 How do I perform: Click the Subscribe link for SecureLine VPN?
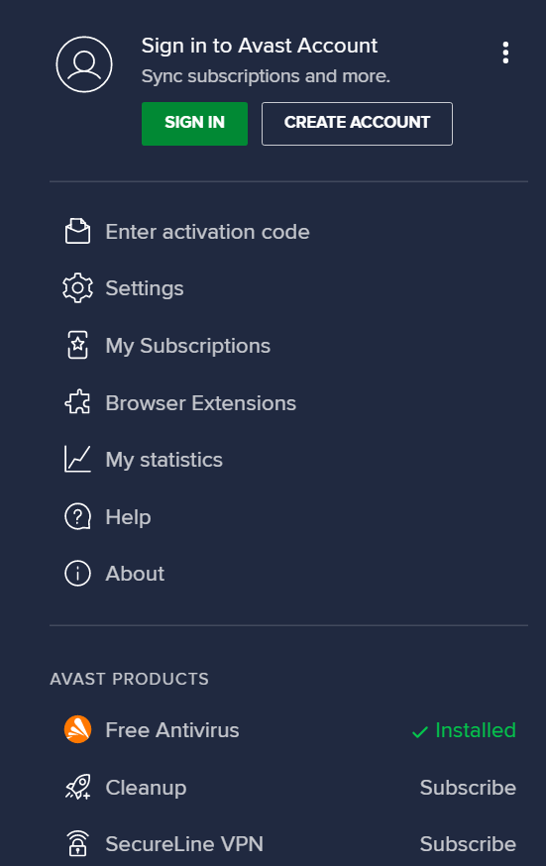(468, 844)
